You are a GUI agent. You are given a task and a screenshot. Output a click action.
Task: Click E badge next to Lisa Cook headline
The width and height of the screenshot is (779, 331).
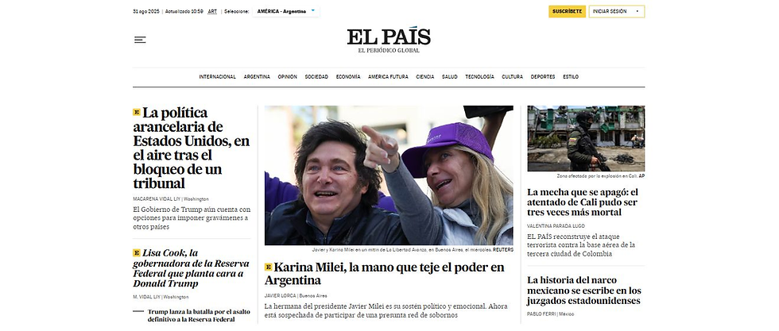137,252
